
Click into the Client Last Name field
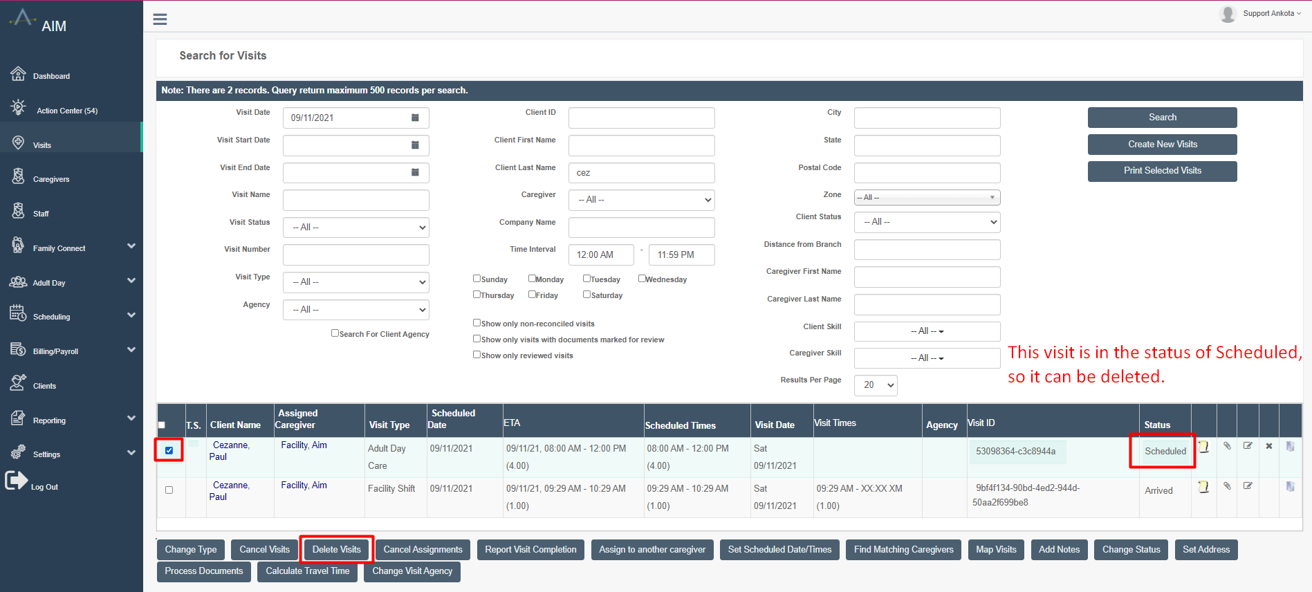(x=642, y=173)
